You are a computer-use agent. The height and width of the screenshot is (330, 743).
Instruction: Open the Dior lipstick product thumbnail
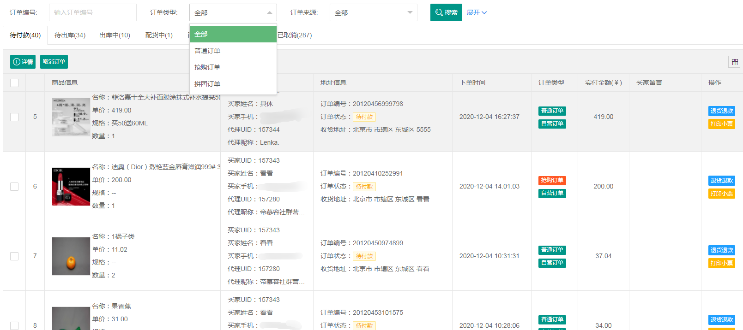(x=71, y=187)
